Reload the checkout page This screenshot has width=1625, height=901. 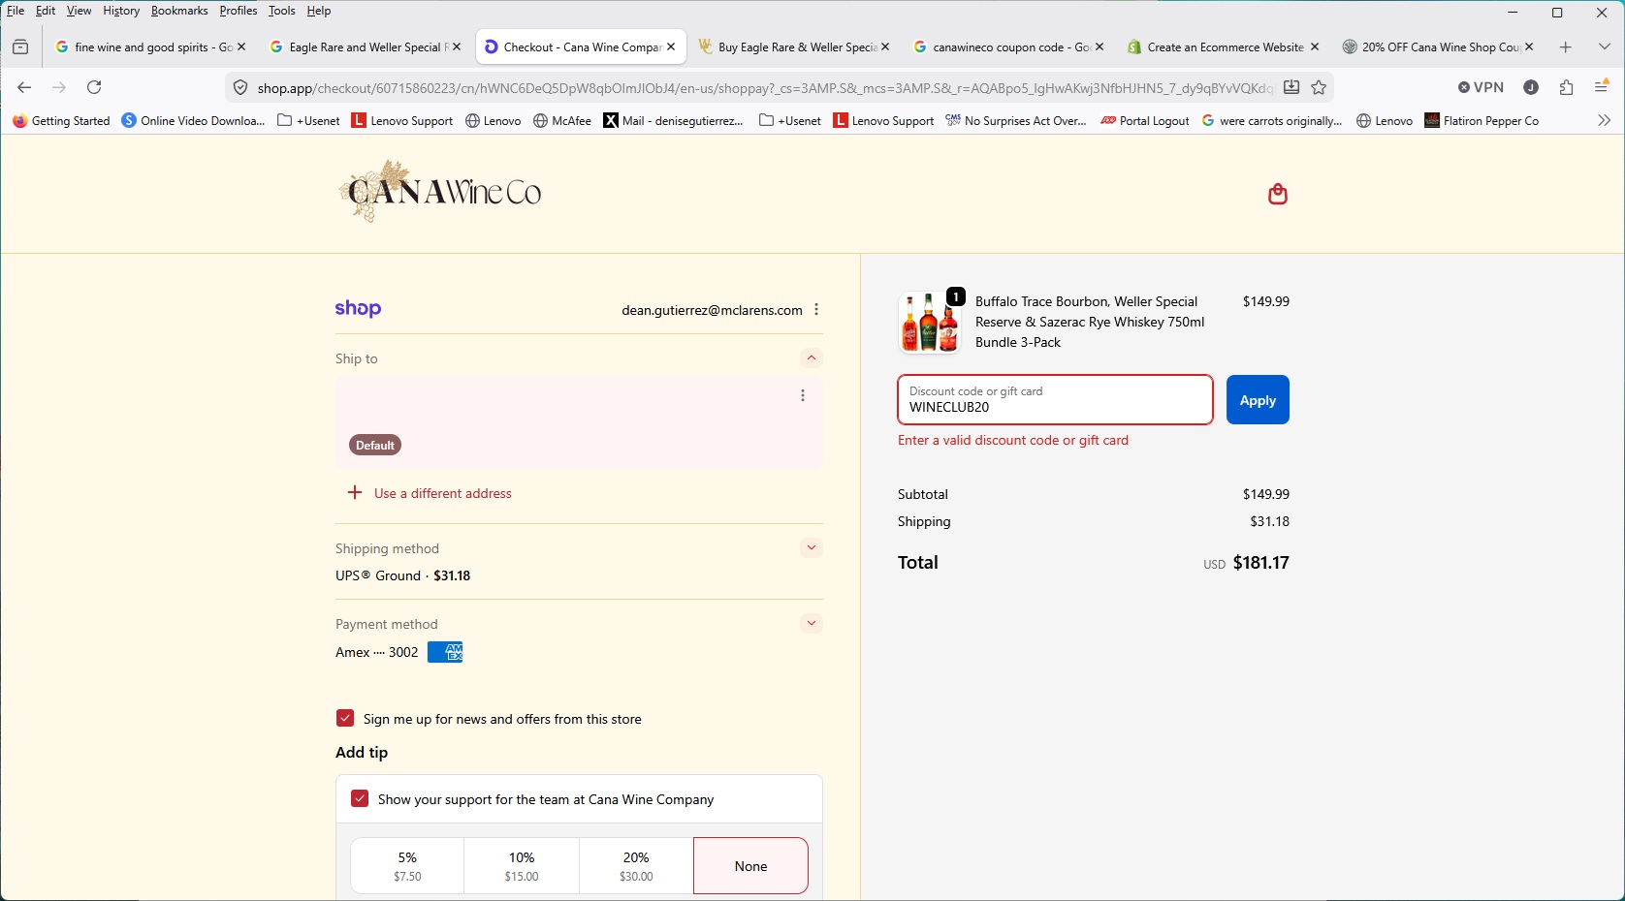(x=94, y=87)
